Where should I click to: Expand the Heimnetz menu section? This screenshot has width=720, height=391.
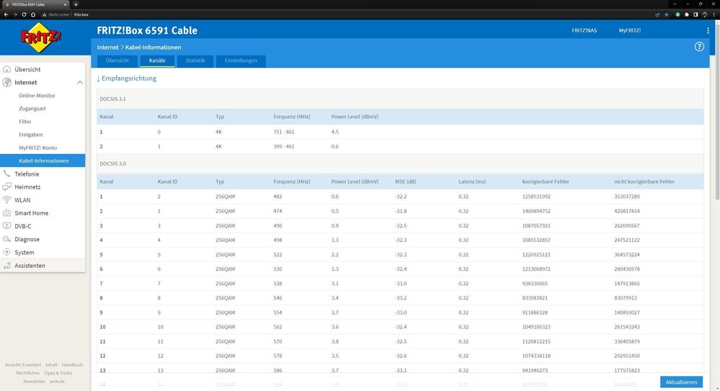point(27,187)
